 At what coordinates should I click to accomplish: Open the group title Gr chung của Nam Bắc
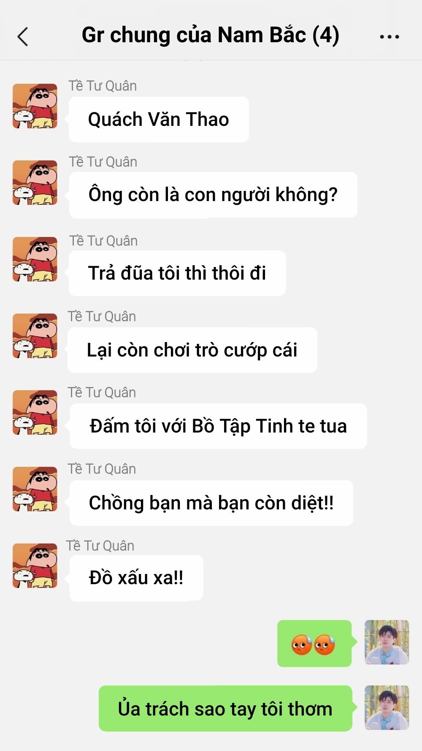click(x=210, y=35)
